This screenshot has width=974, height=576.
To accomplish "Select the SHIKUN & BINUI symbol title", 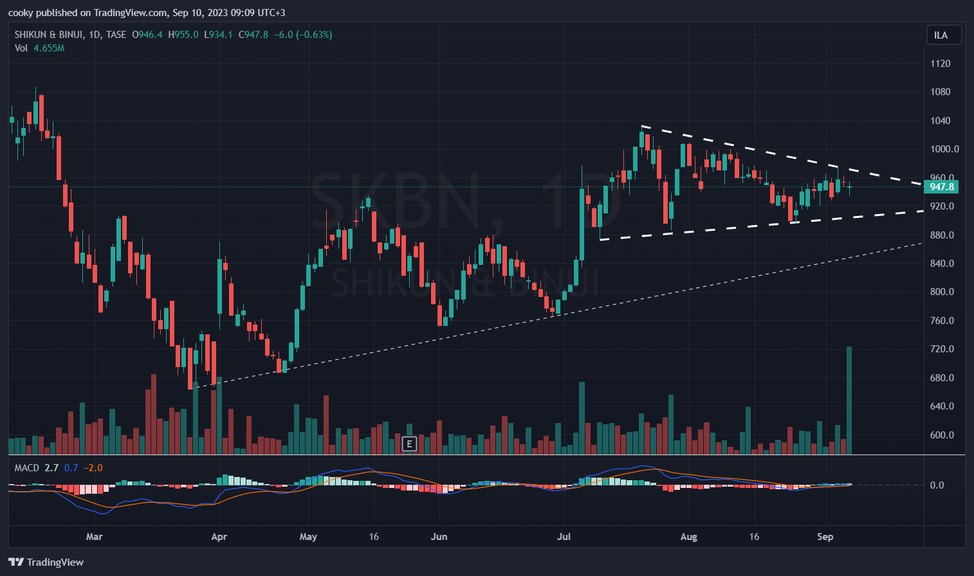I will (50, 35).
